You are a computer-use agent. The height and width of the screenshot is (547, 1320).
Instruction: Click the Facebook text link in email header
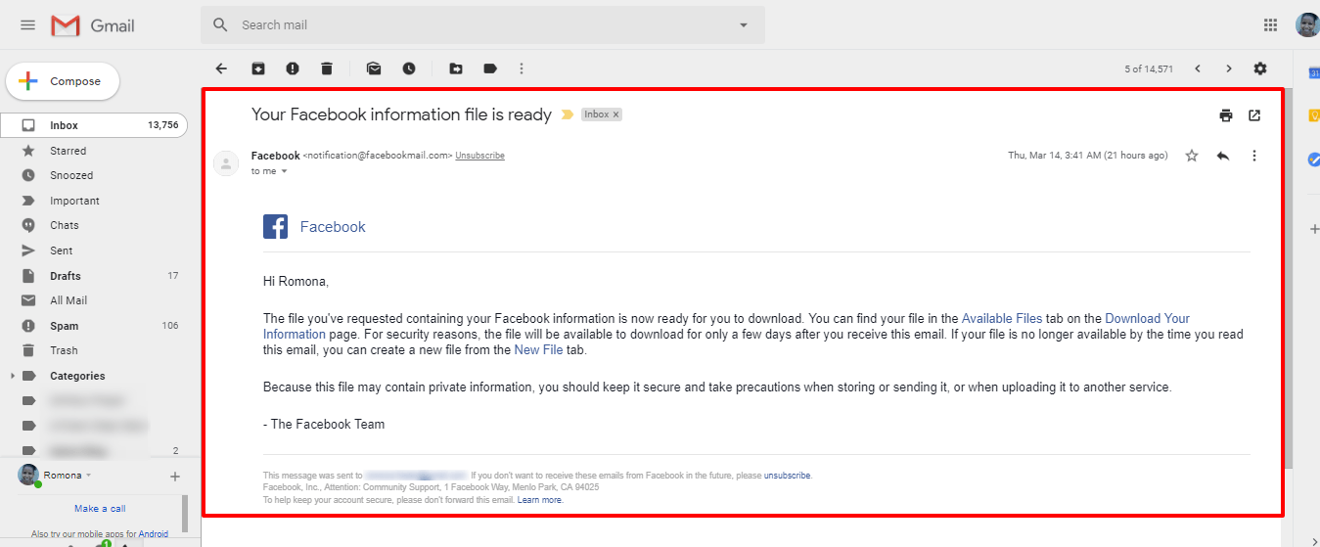coord(333,227)
